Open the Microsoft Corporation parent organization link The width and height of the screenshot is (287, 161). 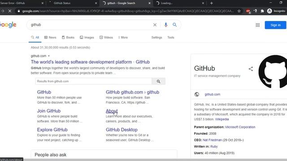point(240,127)
